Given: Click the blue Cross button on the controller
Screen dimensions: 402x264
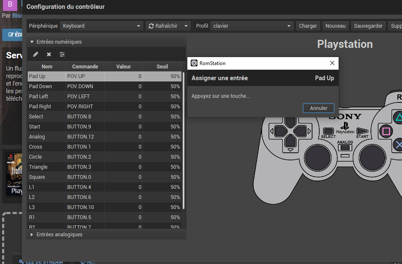Looking at the screenshot, I should [x=398, y=145].
